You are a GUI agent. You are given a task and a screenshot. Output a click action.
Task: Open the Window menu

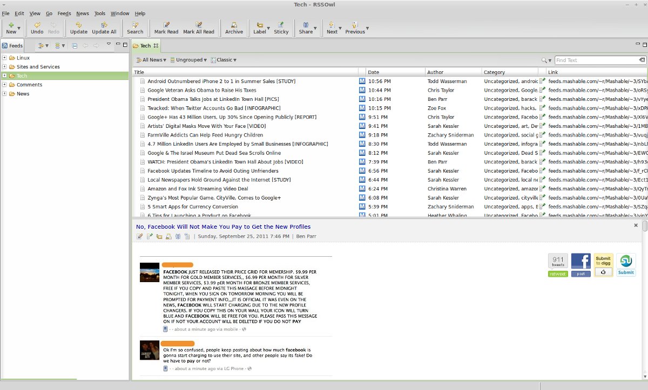[120, 13]
